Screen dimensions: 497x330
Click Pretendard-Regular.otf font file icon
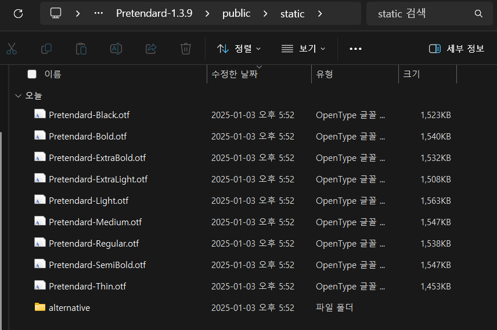(x=40, y=243)
